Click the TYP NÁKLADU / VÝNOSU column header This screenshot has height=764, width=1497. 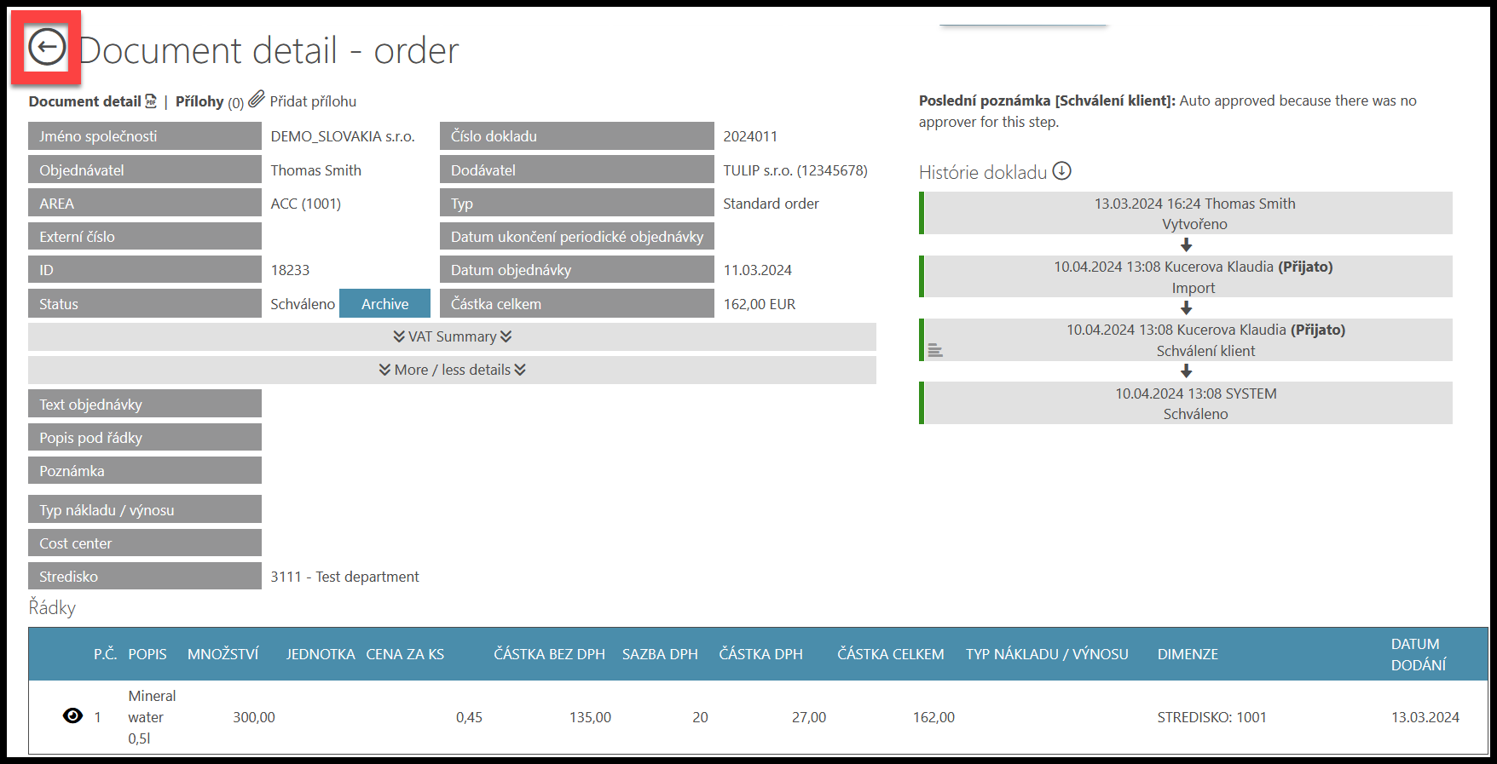coord(1047,654)
